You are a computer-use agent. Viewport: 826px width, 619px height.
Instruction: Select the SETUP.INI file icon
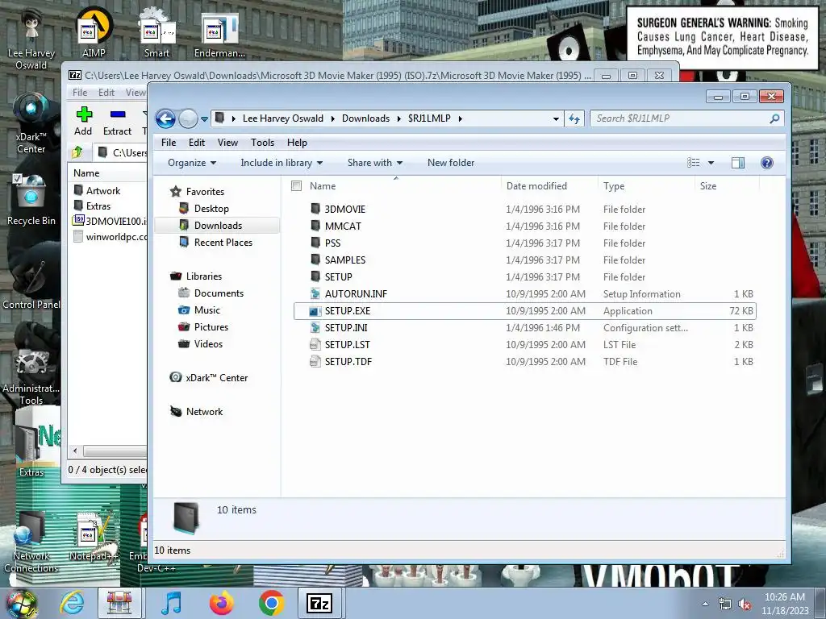point(315,328)
